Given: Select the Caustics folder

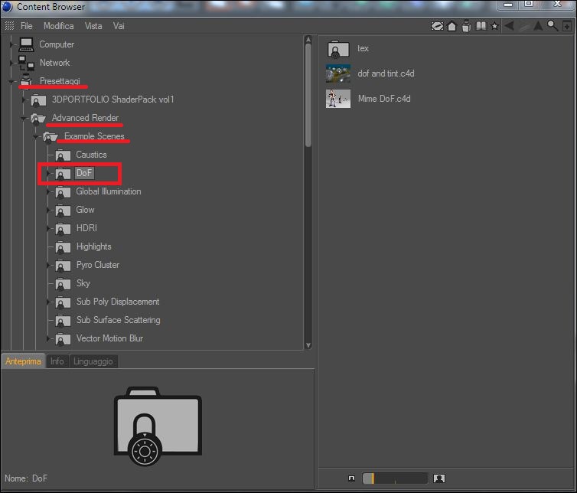Looking at the screenshot, I should pyautogui.click(x=91, y=155).
